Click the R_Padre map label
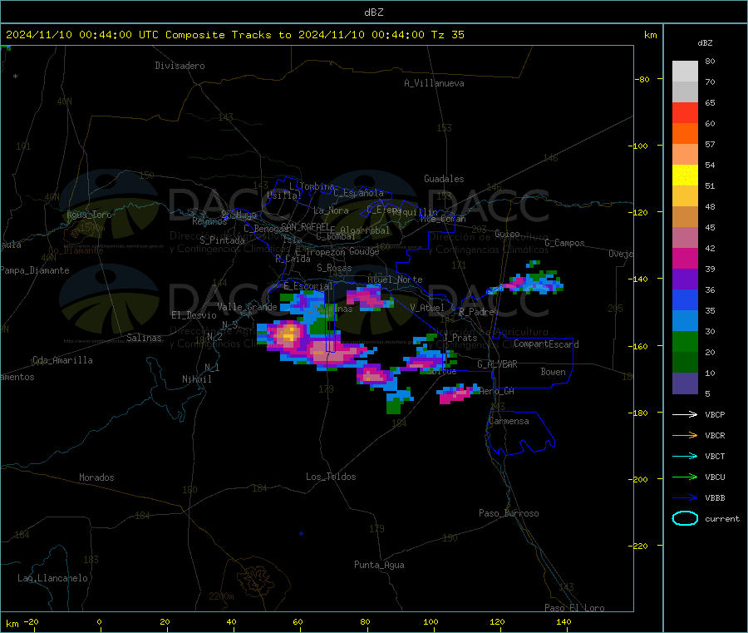This screenshot has height=633, width=748. pos(476,312)
